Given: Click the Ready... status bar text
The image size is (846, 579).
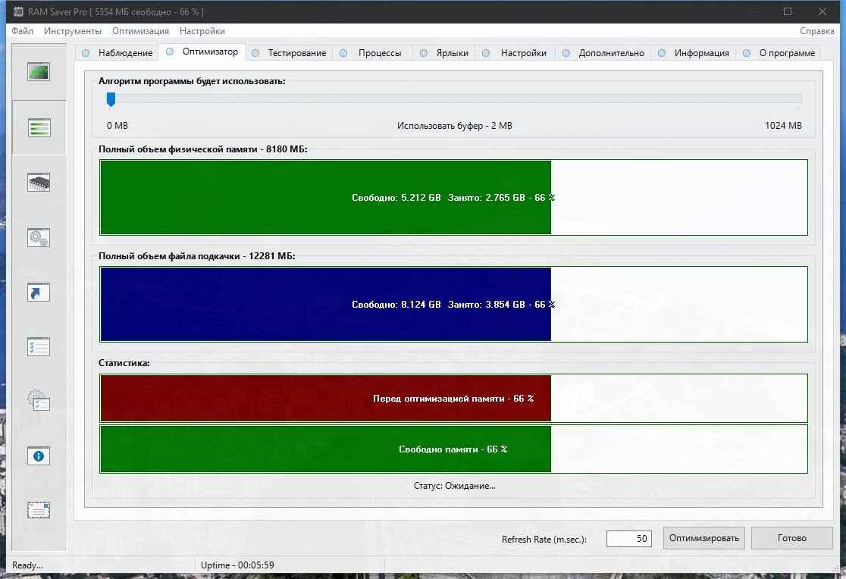Looking at the screenshot, I should click(x=27, y=565).
